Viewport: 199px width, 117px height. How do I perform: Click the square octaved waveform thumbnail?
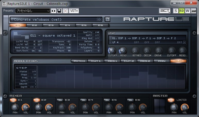21,35
